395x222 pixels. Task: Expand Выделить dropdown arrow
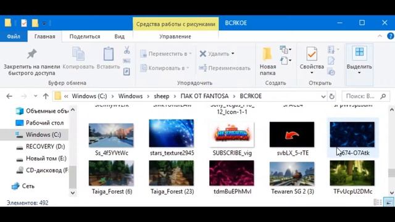click(x=359, y=73)
